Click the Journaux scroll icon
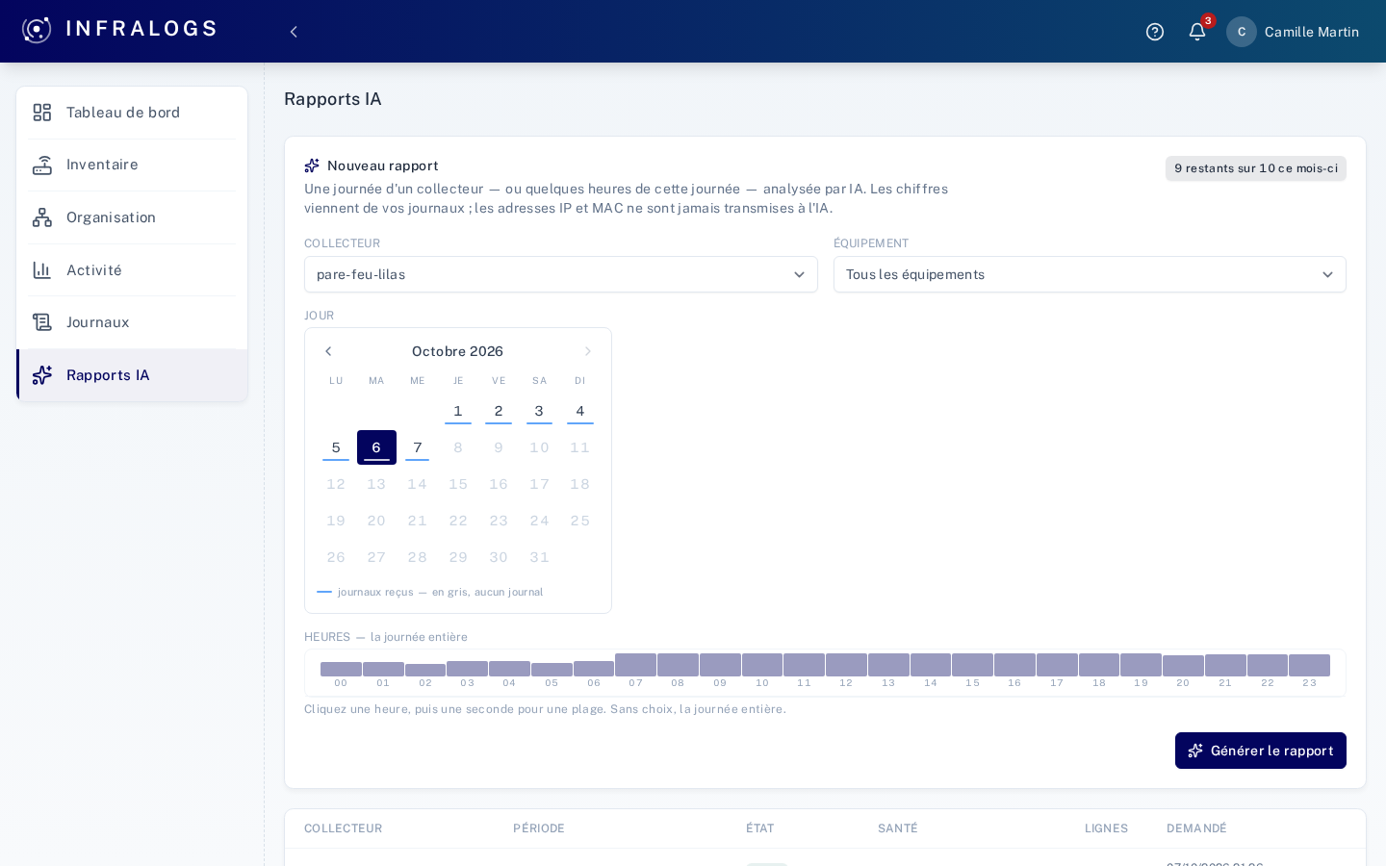 click(42, 322)
